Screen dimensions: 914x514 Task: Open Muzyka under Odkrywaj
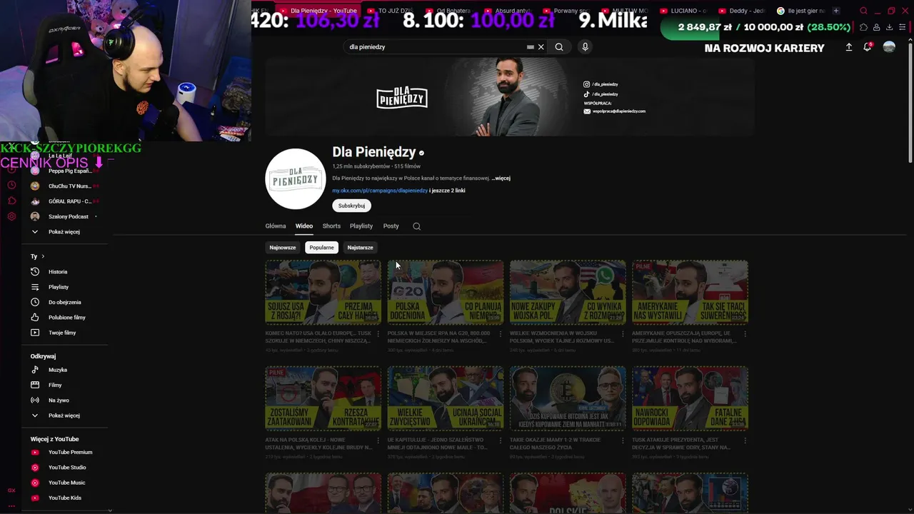point(57,370)
